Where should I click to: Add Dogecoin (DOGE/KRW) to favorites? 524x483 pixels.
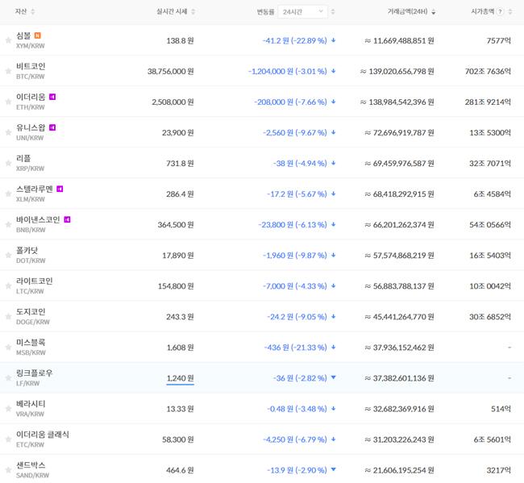click(8, 316)
